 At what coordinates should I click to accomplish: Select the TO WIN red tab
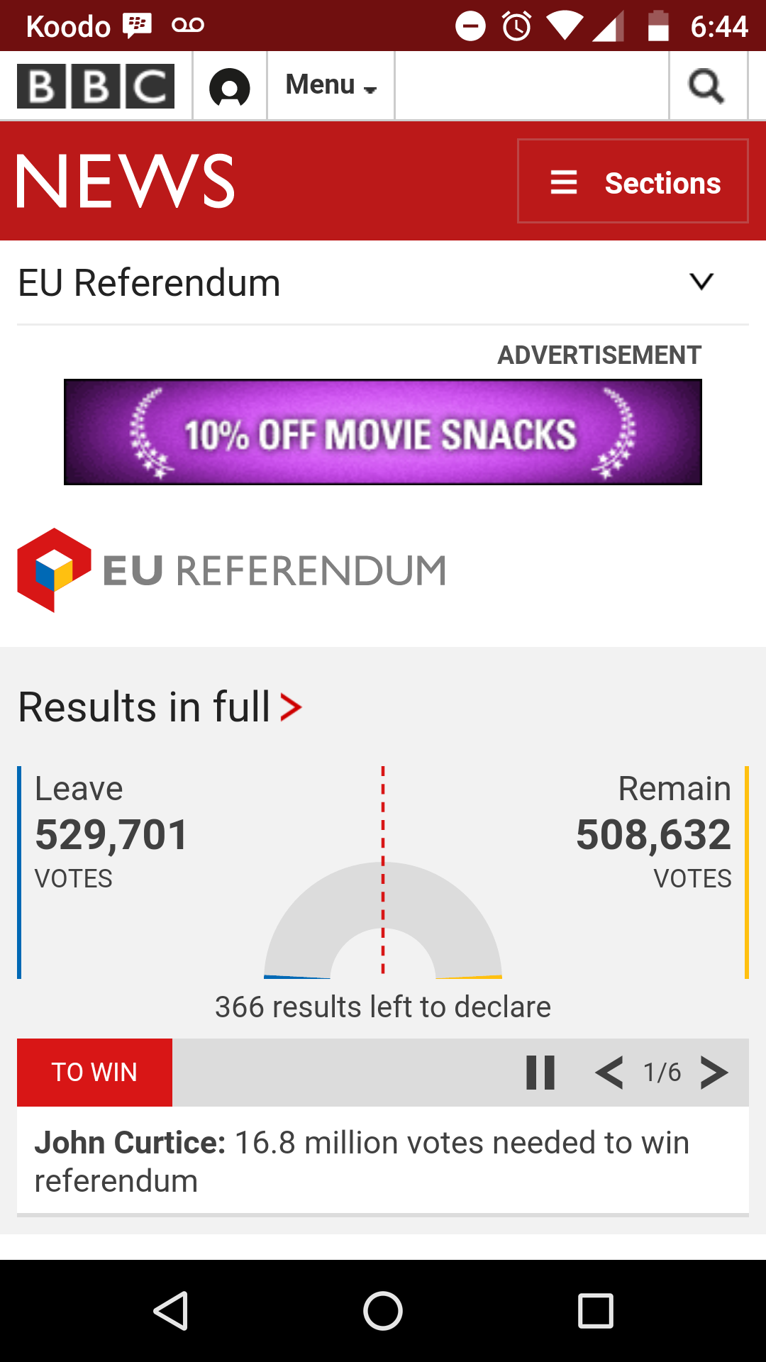click(94, 1072)
